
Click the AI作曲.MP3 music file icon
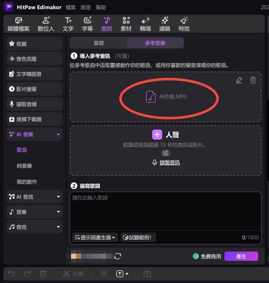(151, 97)
